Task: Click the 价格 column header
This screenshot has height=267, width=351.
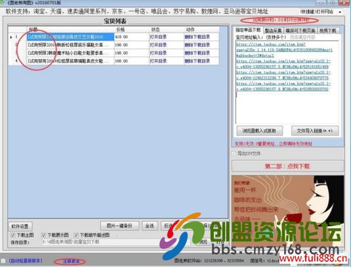Action: tap(121, 30)
